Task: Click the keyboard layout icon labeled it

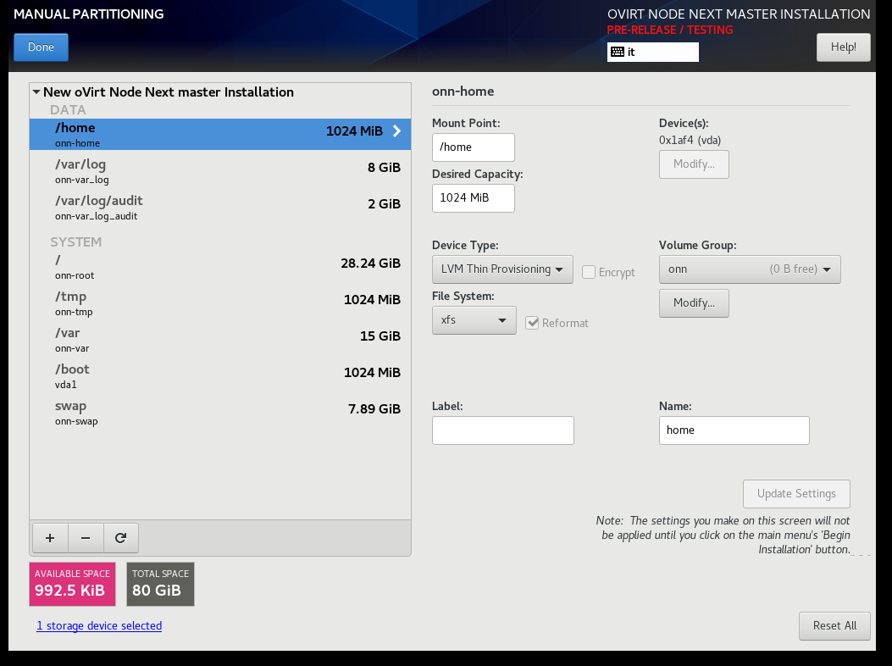Action: point(618,52)
